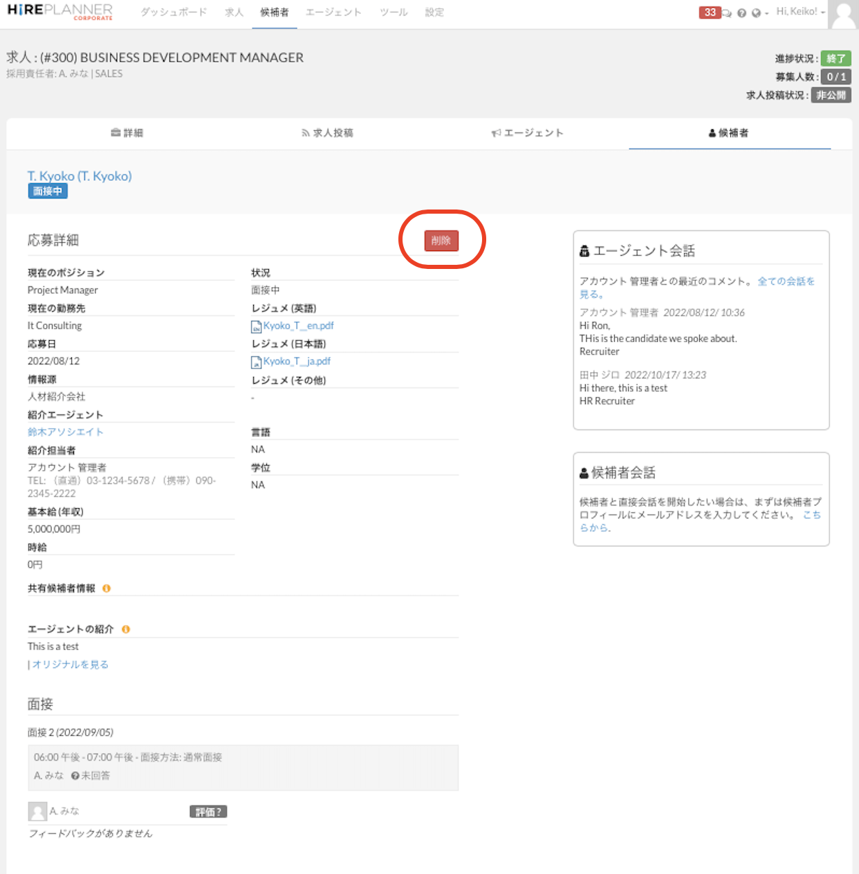The width and height of the screenshot is (859, 874).
Task: Click the user profile avatar in header
Action: pyautogui.click(x=844, y=14)
